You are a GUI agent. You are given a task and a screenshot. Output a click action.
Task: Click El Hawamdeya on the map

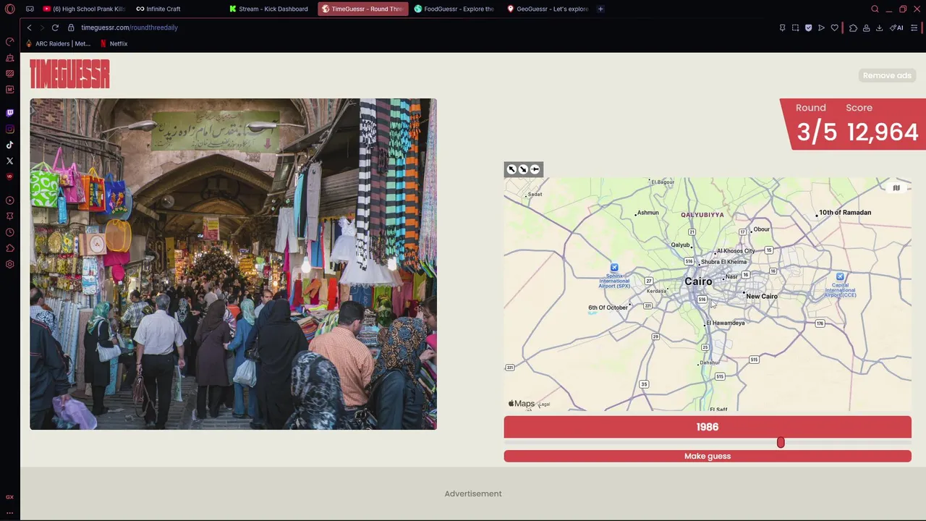(x=726, y=323)
